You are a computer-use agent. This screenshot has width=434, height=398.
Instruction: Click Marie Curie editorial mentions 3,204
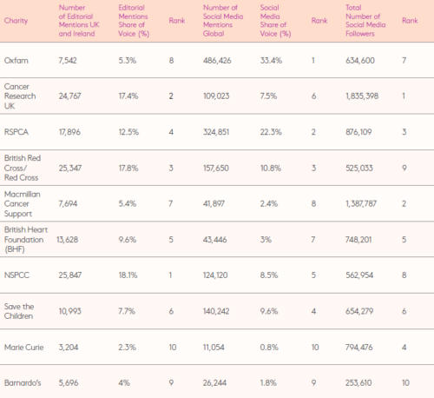point(69,348)
